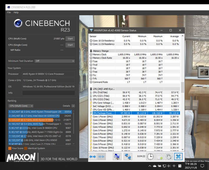Select ranking row 2 Intel Xeon W-3265M

40,116
